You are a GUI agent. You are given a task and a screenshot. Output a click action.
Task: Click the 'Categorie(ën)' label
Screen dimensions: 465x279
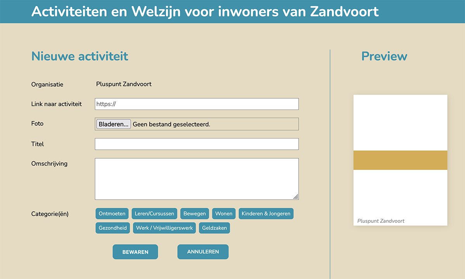pos(50,214)
